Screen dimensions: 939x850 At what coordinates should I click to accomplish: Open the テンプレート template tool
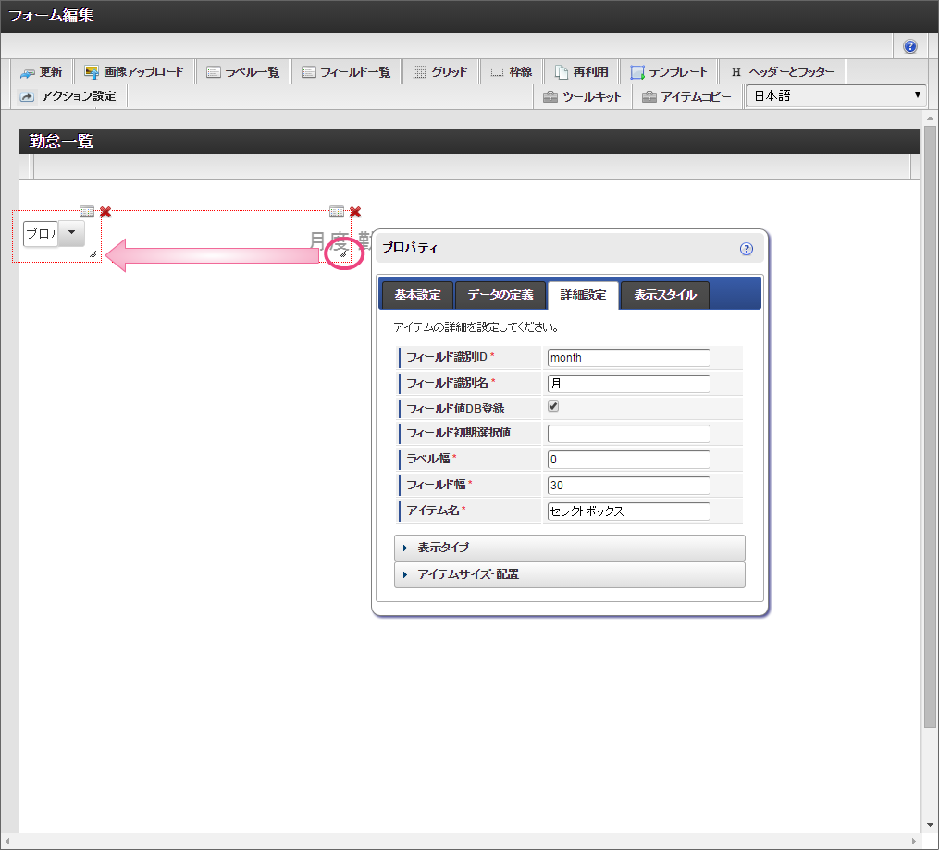pyautogui.click(x=669, y=72)
